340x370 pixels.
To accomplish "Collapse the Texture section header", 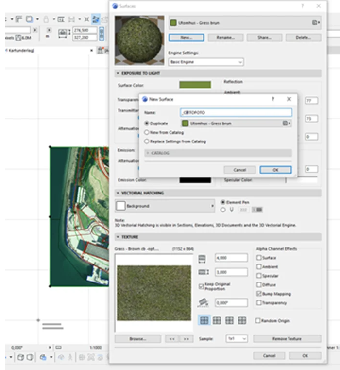I will pos(118,237).
